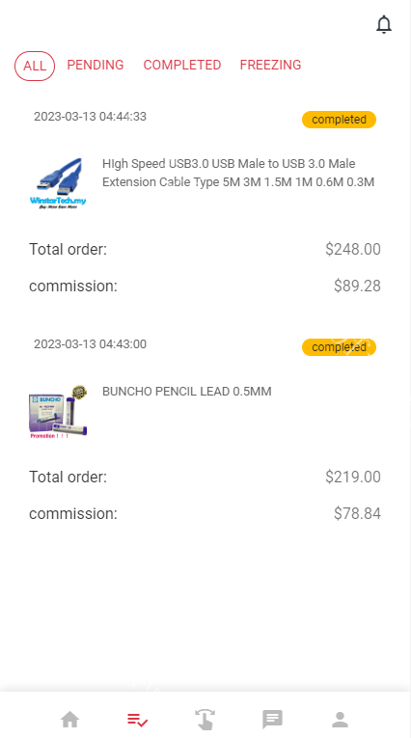Select the $219.00 total order amount
Image resolution: width=411 pixels, height=738 pixels.
point(353,477)
